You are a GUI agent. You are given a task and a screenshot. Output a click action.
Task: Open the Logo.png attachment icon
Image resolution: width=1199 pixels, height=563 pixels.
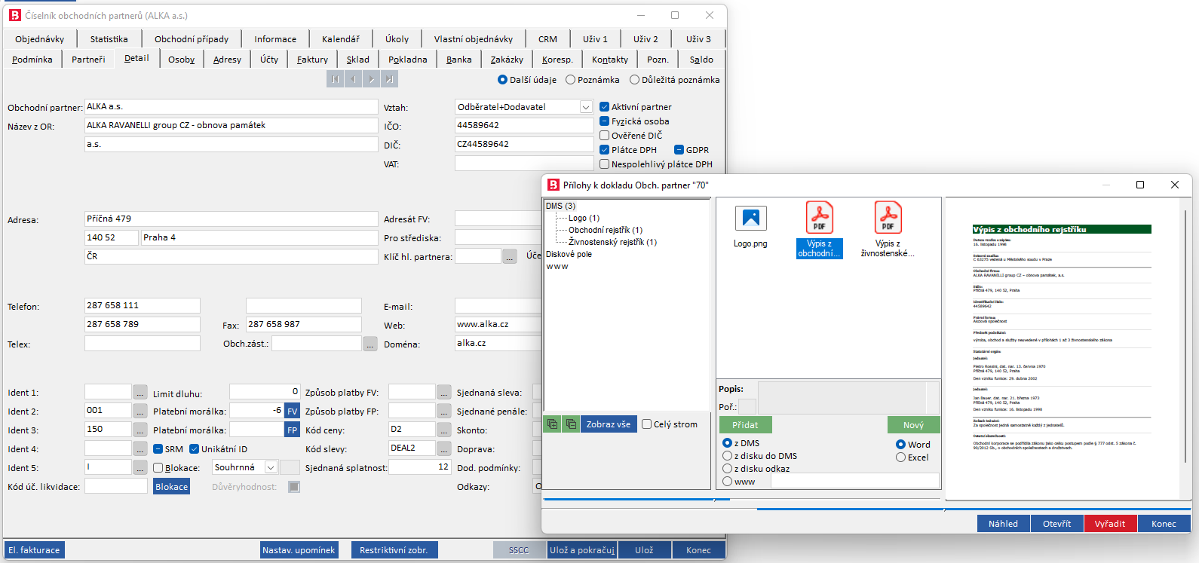[750, 219]
